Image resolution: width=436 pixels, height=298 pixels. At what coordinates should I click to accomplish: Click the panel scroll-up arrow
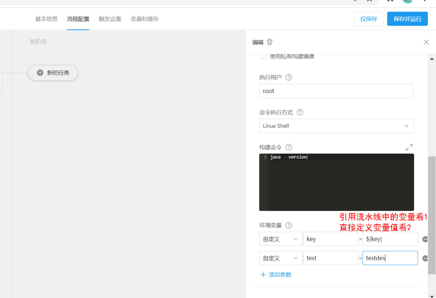pos(432,58)
